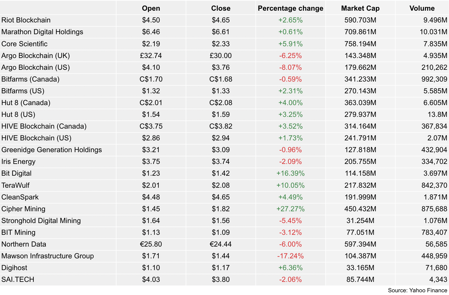The image size is (449, 295).
Task: Select the Hut 8 (US) volume 13.8M
Action: click(437, 114)
